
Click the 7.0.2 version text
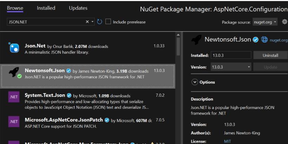point(160,95)
